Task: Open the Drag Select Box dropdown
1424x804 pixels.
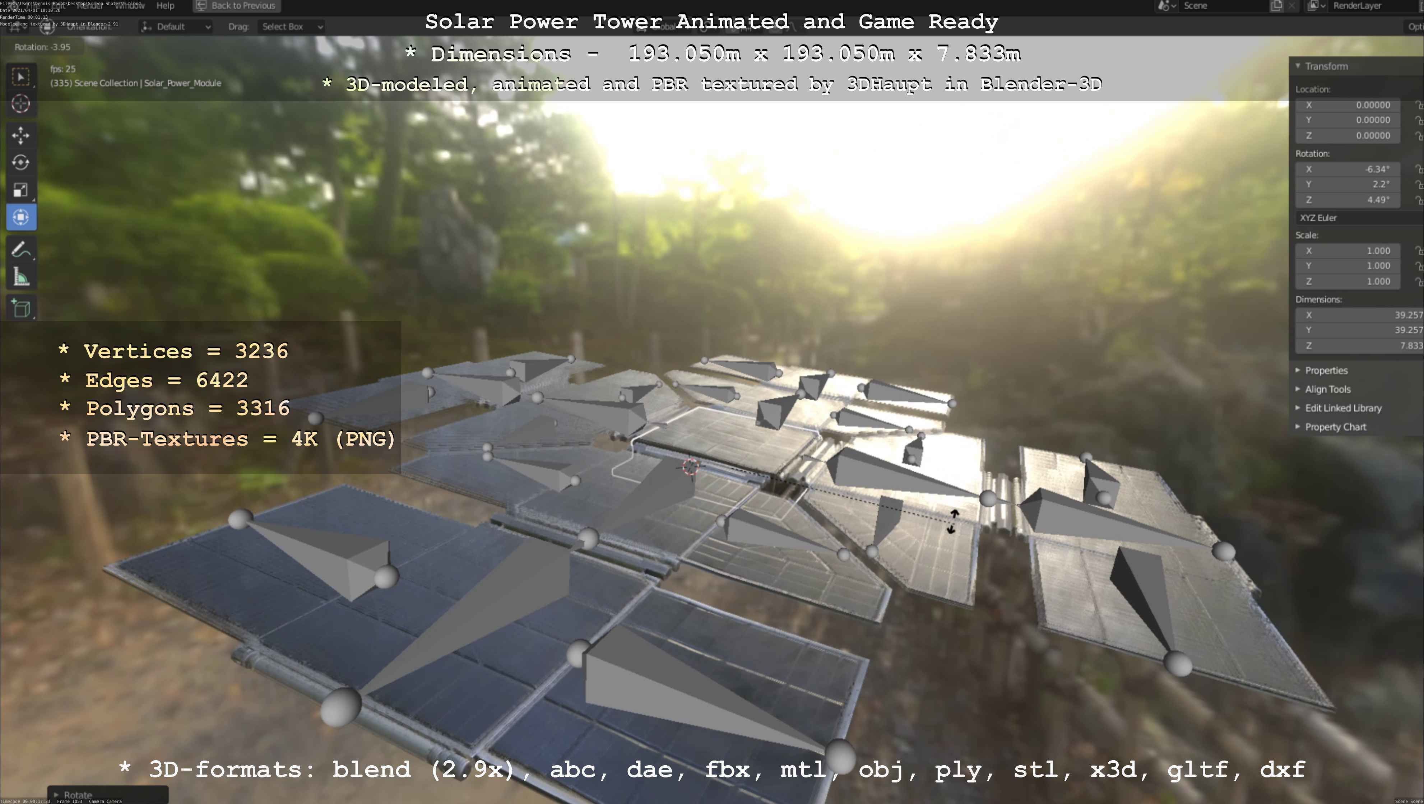Action: (291, 27)
